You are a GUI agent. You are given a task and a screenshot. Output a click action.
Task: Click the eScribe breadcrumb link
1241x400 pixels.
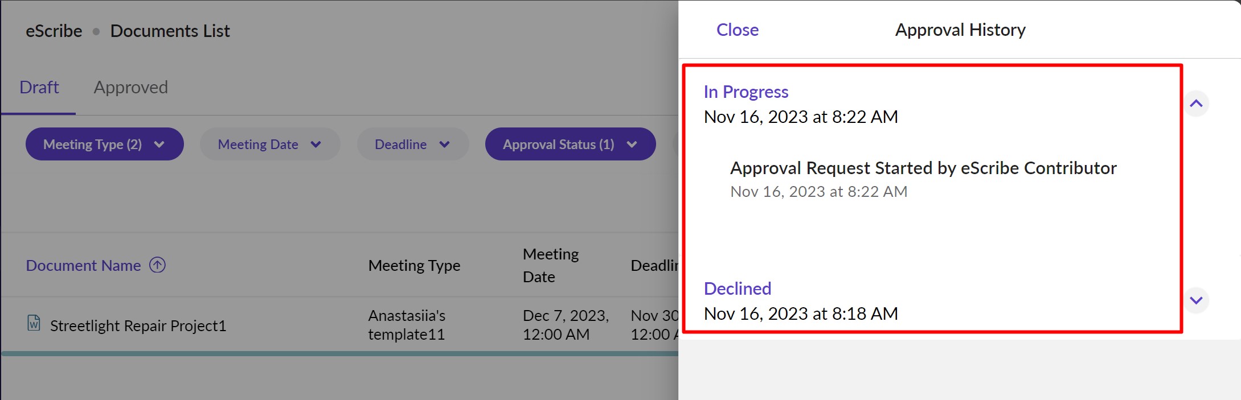[x=54, y=31]
